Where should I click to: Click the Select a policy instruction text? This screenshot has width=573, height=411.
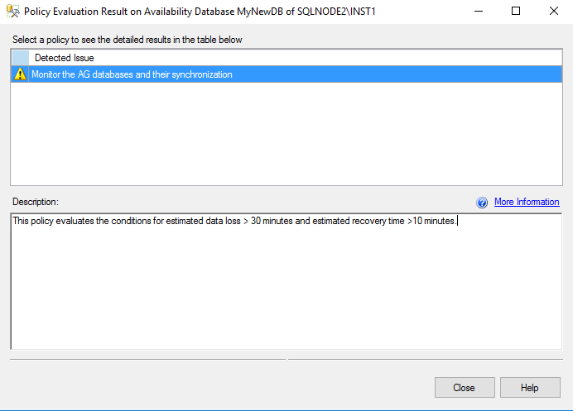click(x=127, y=40)
